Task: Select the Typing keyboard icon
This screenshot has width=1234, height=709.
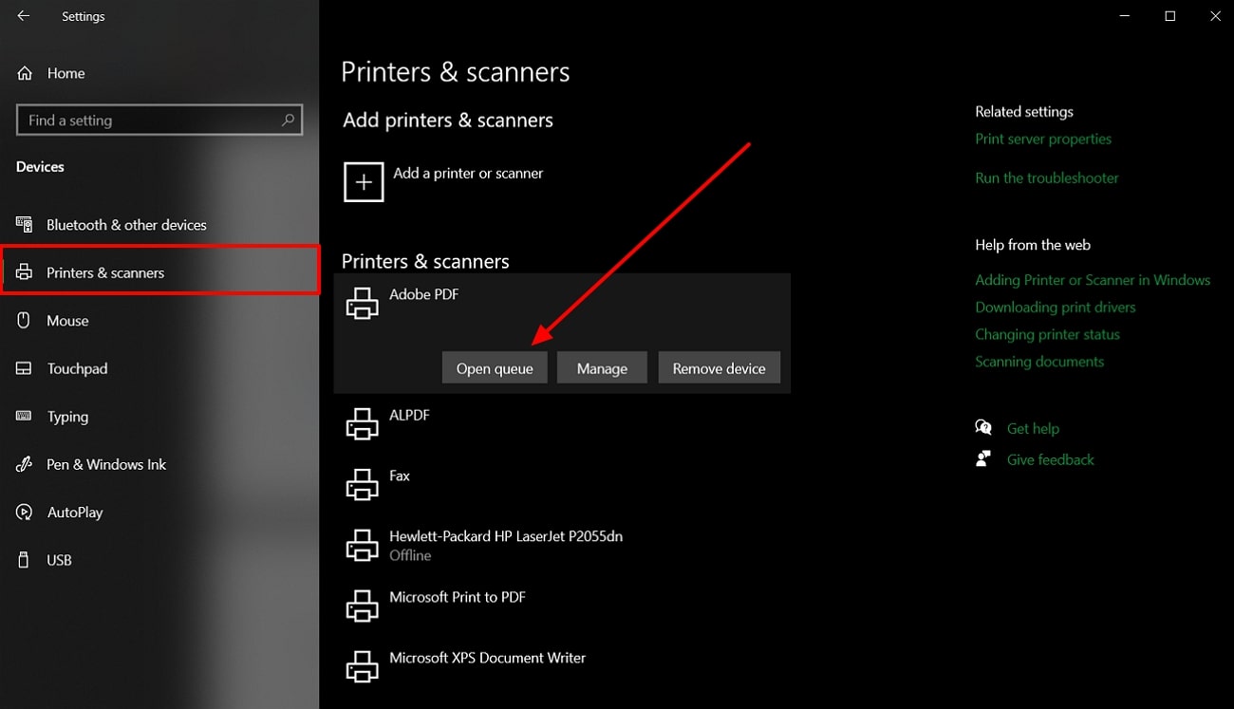Action: 24,416
